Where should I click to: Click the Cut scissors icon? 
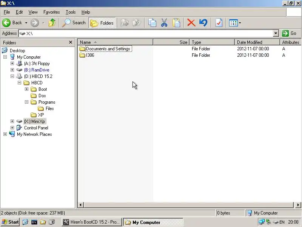[x=164, y=23]
